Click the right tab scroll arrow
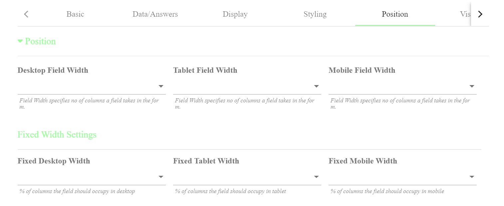This screenshot has height=206, width=504. pyautogui.click(x=480, y=14)
